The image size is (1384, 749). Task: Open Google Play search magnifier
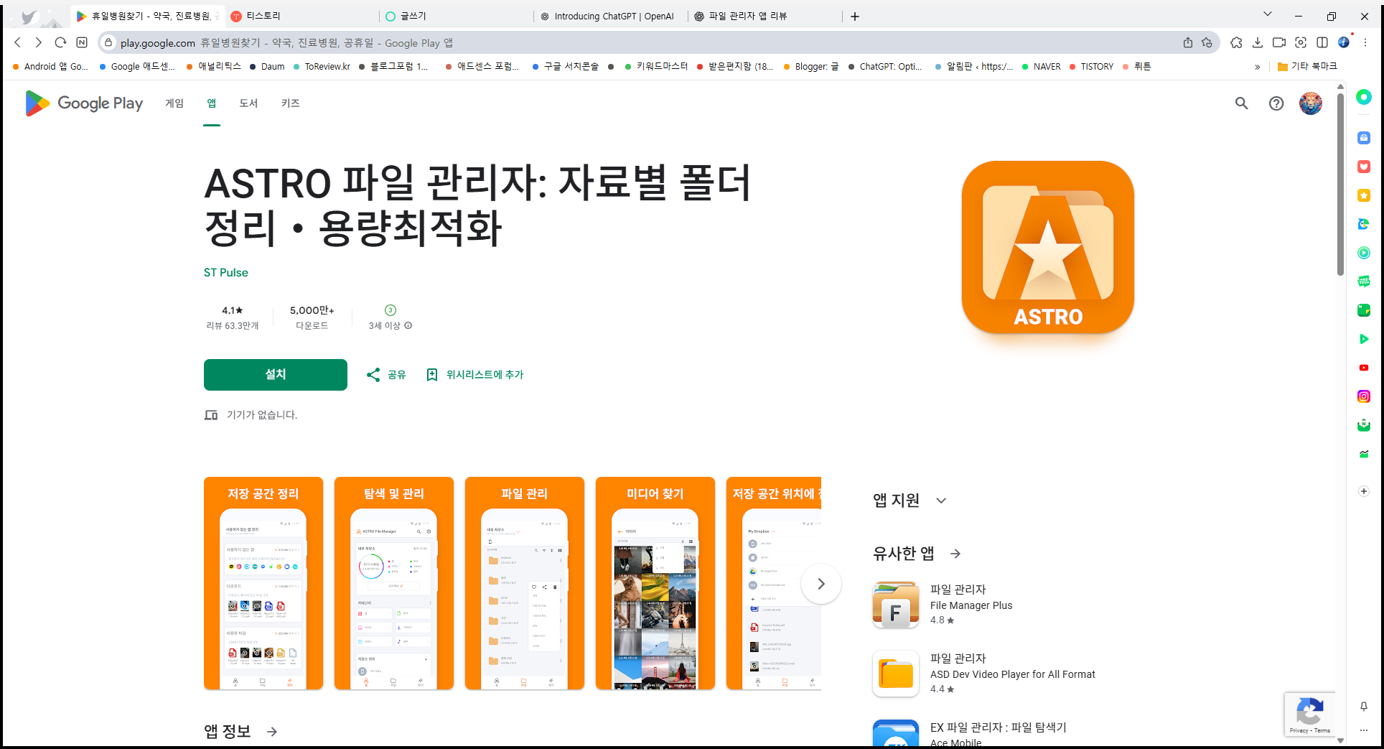point(1242,103)
